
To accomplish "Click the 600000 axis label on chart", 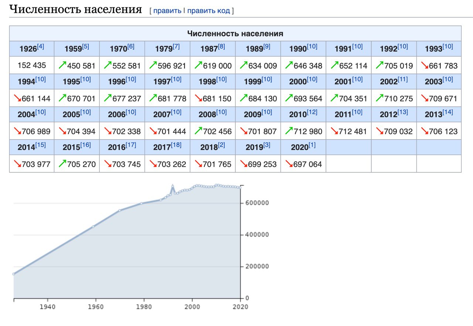I will (256, 203).
